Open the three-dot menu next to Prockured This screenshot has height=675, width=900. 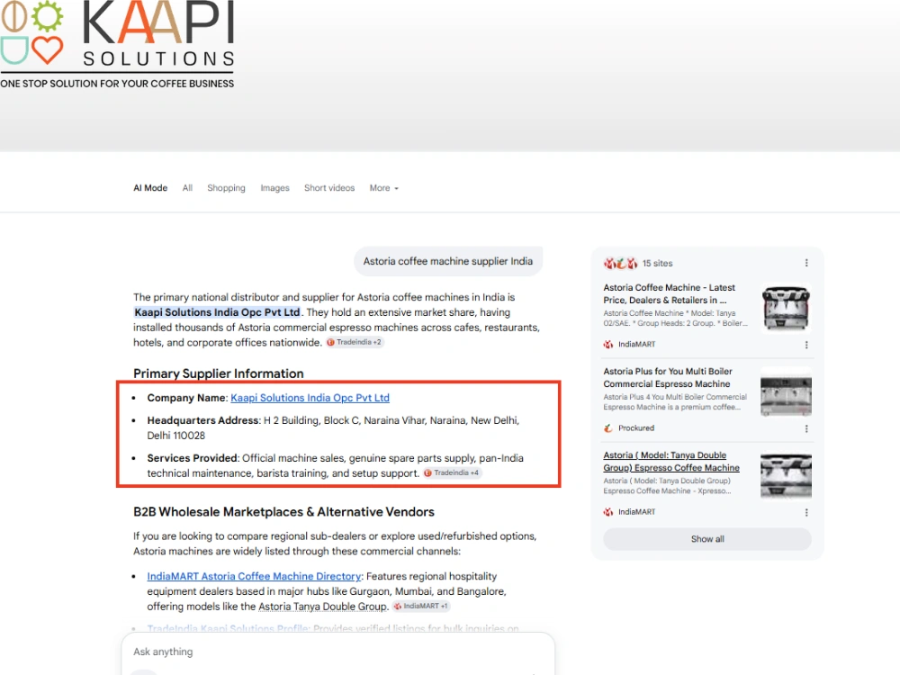pyautogui.click(x=806, y=428)
